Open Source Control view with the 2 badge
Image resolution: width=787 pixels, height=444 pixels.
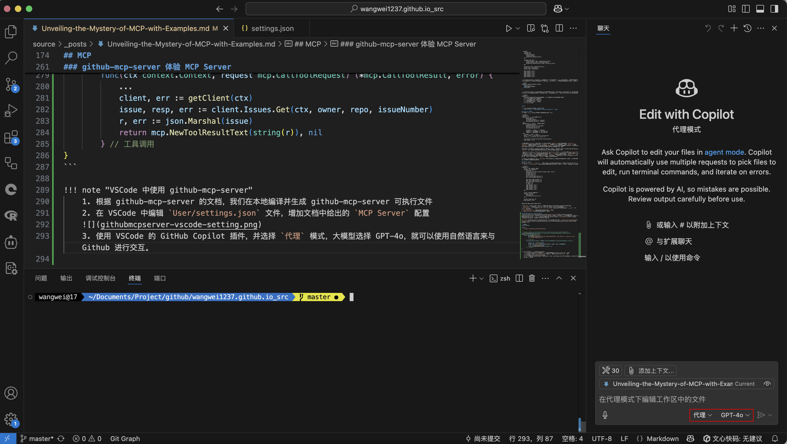[11, 85]
